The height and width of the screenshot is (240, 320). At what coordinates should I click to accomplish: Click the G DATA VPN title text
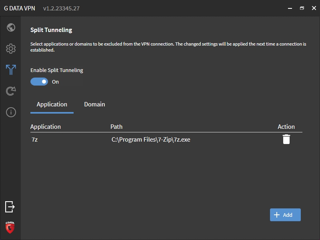coord(20,8)
